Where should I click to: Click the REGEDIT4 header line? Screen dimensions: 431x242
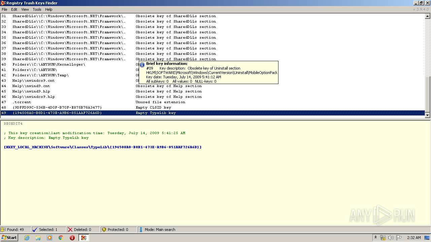tap(13, 124)
